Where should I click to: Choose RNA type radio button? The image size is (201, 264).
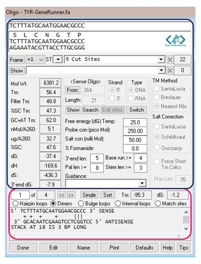click(x=131, y=98)
